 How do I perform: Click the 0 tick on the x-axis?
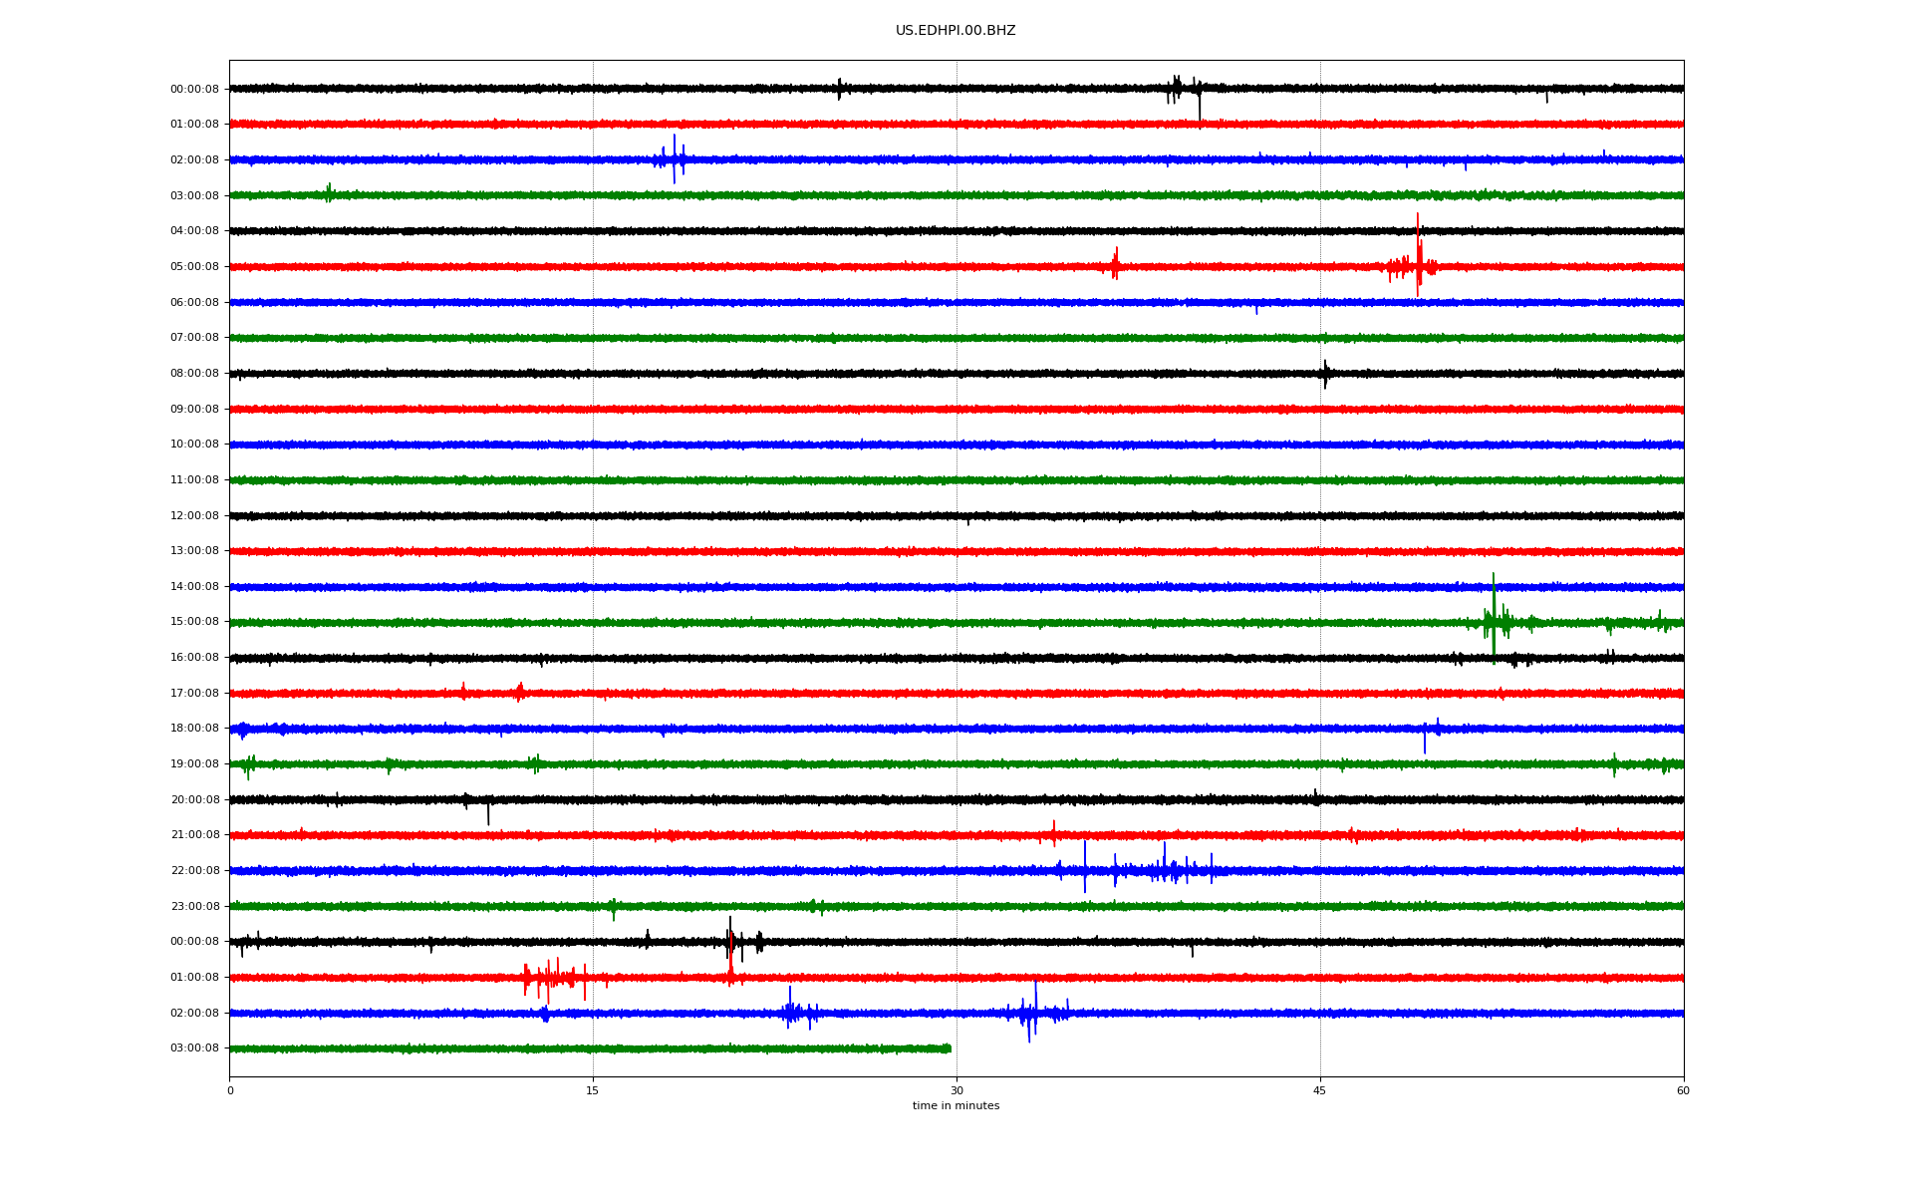coord(230,1090)
